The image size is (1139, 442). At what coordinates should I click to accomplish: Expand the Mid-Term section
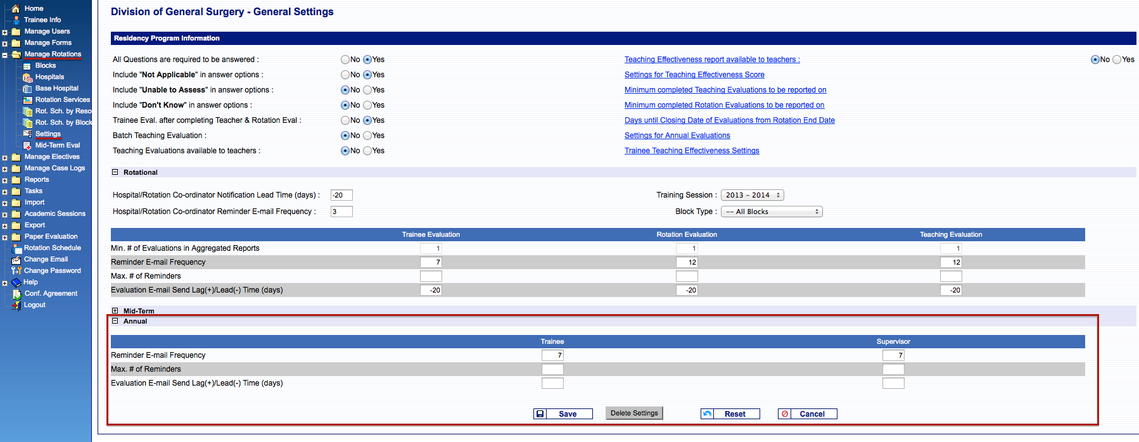tap(115, 311)
